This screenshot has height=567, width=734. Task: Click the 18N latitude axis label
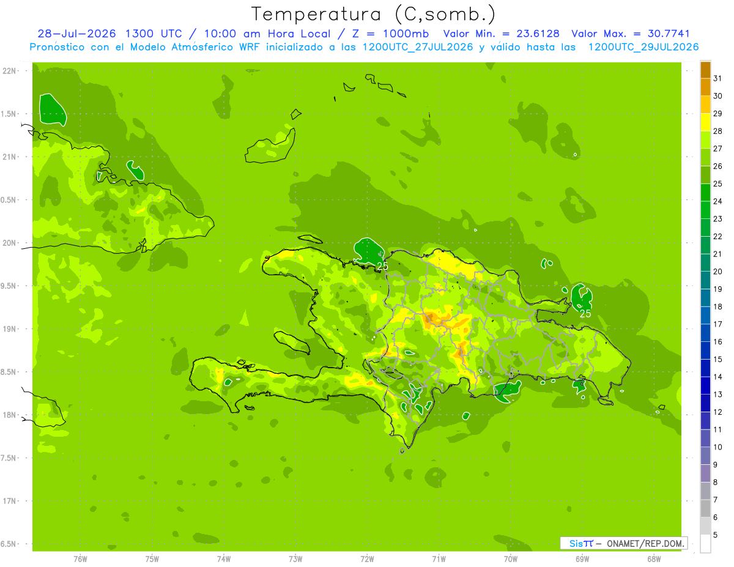(10, 415)
